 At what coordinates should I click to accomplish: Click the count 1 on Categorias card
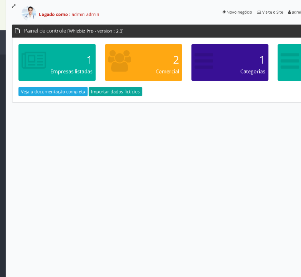262,60
